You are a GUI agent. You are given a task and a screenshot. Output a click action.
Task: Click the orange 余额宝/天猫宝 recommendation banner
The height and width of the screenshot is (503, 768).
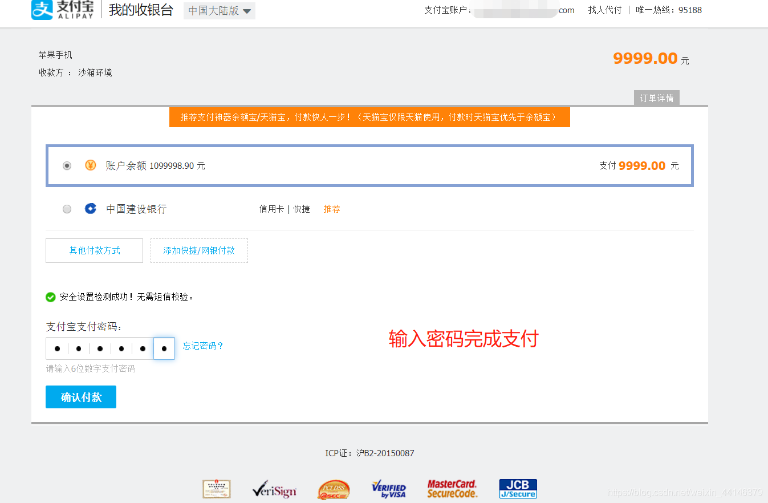pos(369,117)
